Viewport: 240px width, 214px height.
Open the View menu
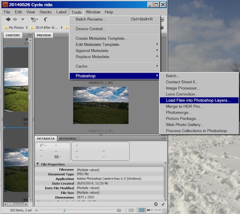(31, 12)
